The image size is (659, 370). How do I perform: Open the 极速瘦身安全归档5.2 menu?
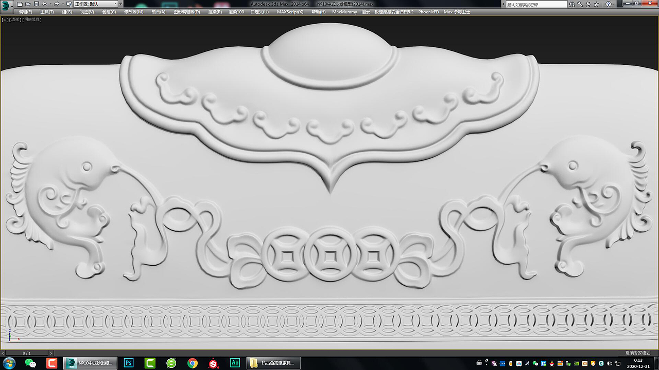tap(394, 12)
